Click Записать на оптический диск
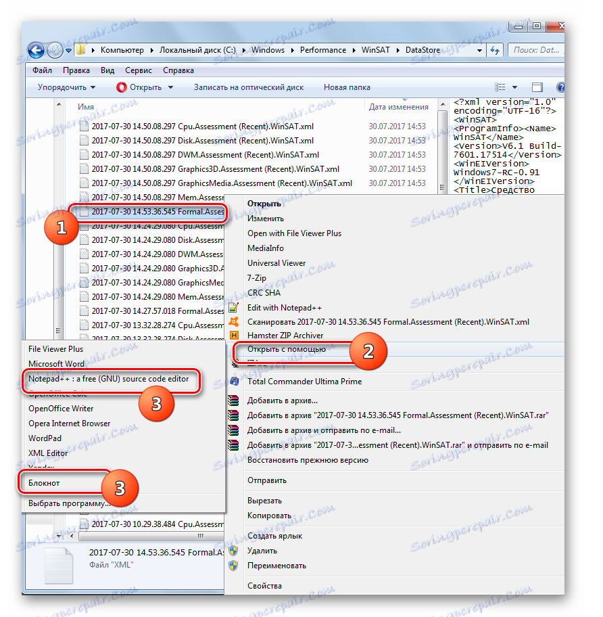 [x=248, y=87]
